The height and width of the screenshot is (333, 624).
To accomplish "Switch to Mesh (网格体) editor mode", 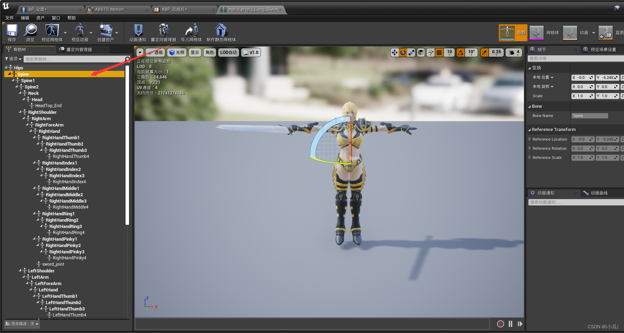I will [544, 33].
